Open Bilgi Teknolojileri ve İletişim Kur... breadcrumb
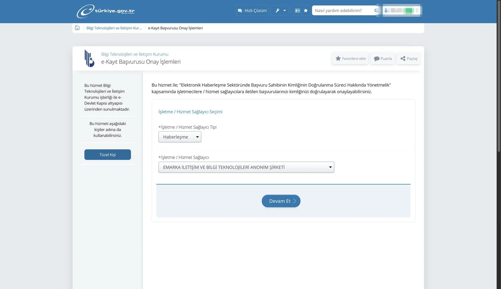The width and height of the screenshot is (501, 289). 114,28
